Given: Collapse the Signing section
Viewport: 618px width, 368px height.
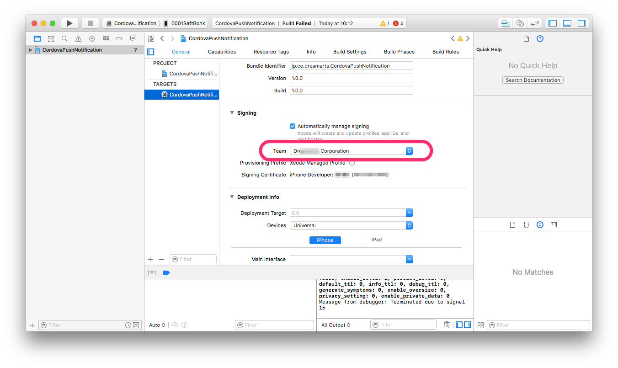Looking at the screenshot, I should [x=232, y=113].
